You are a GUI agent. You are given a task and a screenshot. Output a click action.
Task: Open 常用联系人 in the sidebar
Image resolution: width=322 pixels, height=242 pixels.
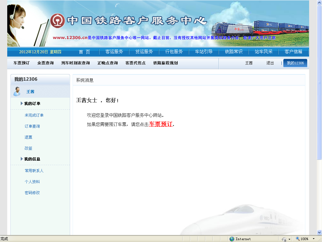(x=34, y=170)
